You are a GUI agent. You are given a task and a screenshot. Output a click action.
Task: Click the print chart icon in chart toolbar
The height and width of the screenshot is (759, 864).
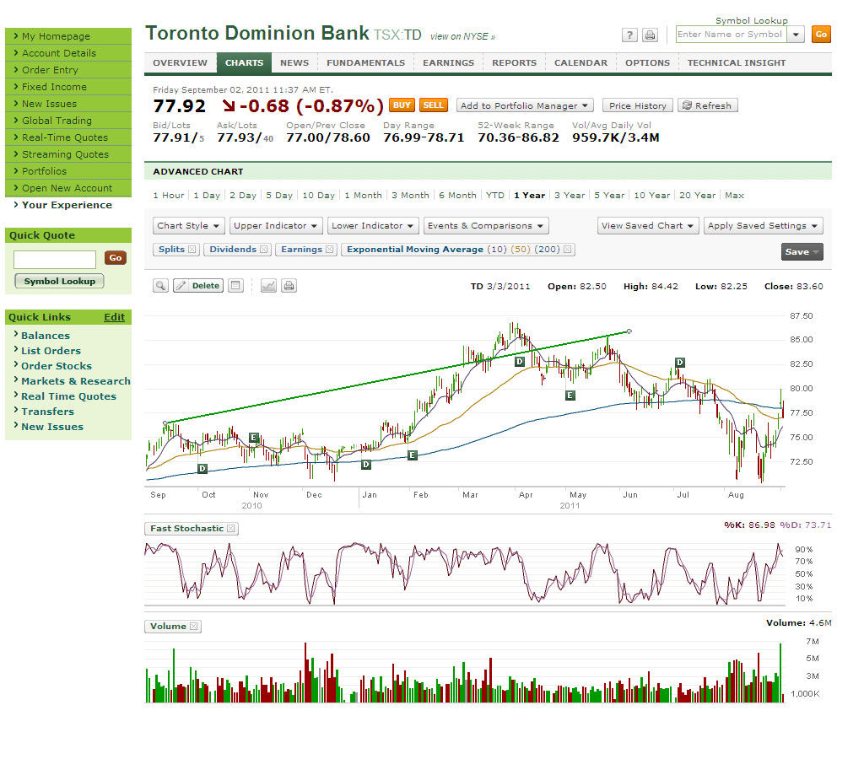[x=289, y=285]
